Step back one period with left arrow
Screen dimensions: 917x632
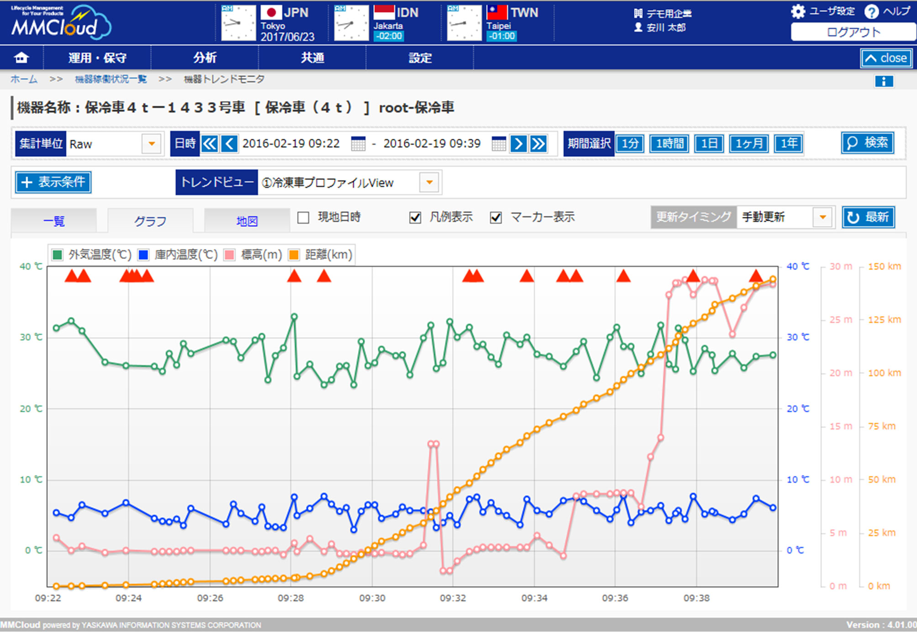(229, 144)
